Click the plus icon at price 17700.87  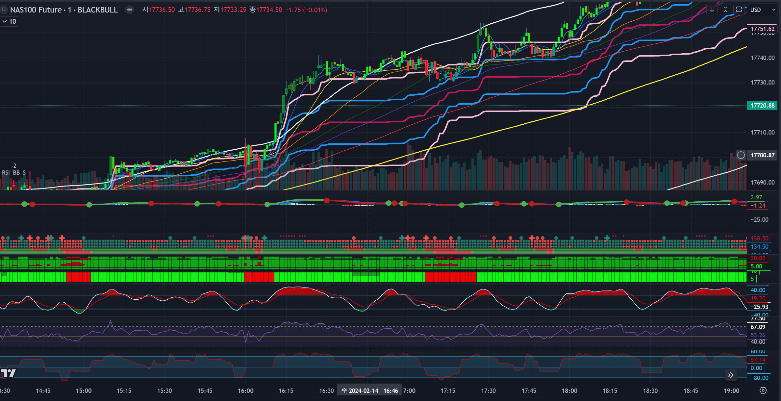point(741,155)
